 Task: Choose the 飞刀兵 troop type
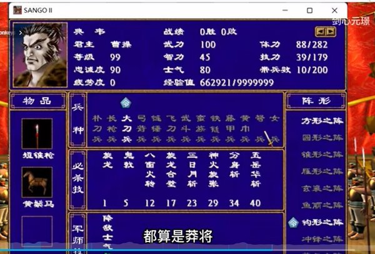[x=171, y=129]
